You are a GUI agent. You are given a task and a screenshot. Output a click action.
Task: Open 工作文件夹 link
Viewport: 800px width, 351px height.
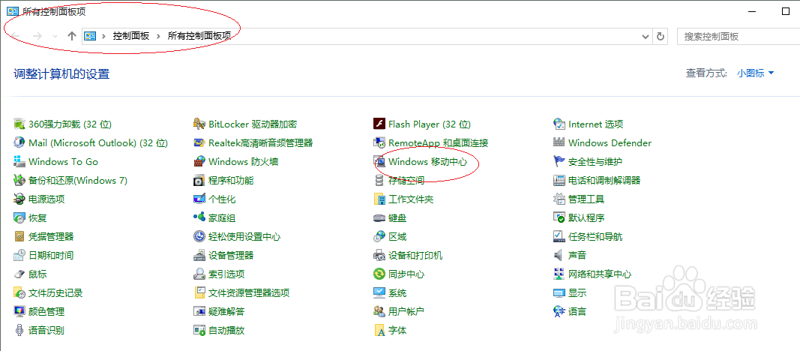pos(411,199)
